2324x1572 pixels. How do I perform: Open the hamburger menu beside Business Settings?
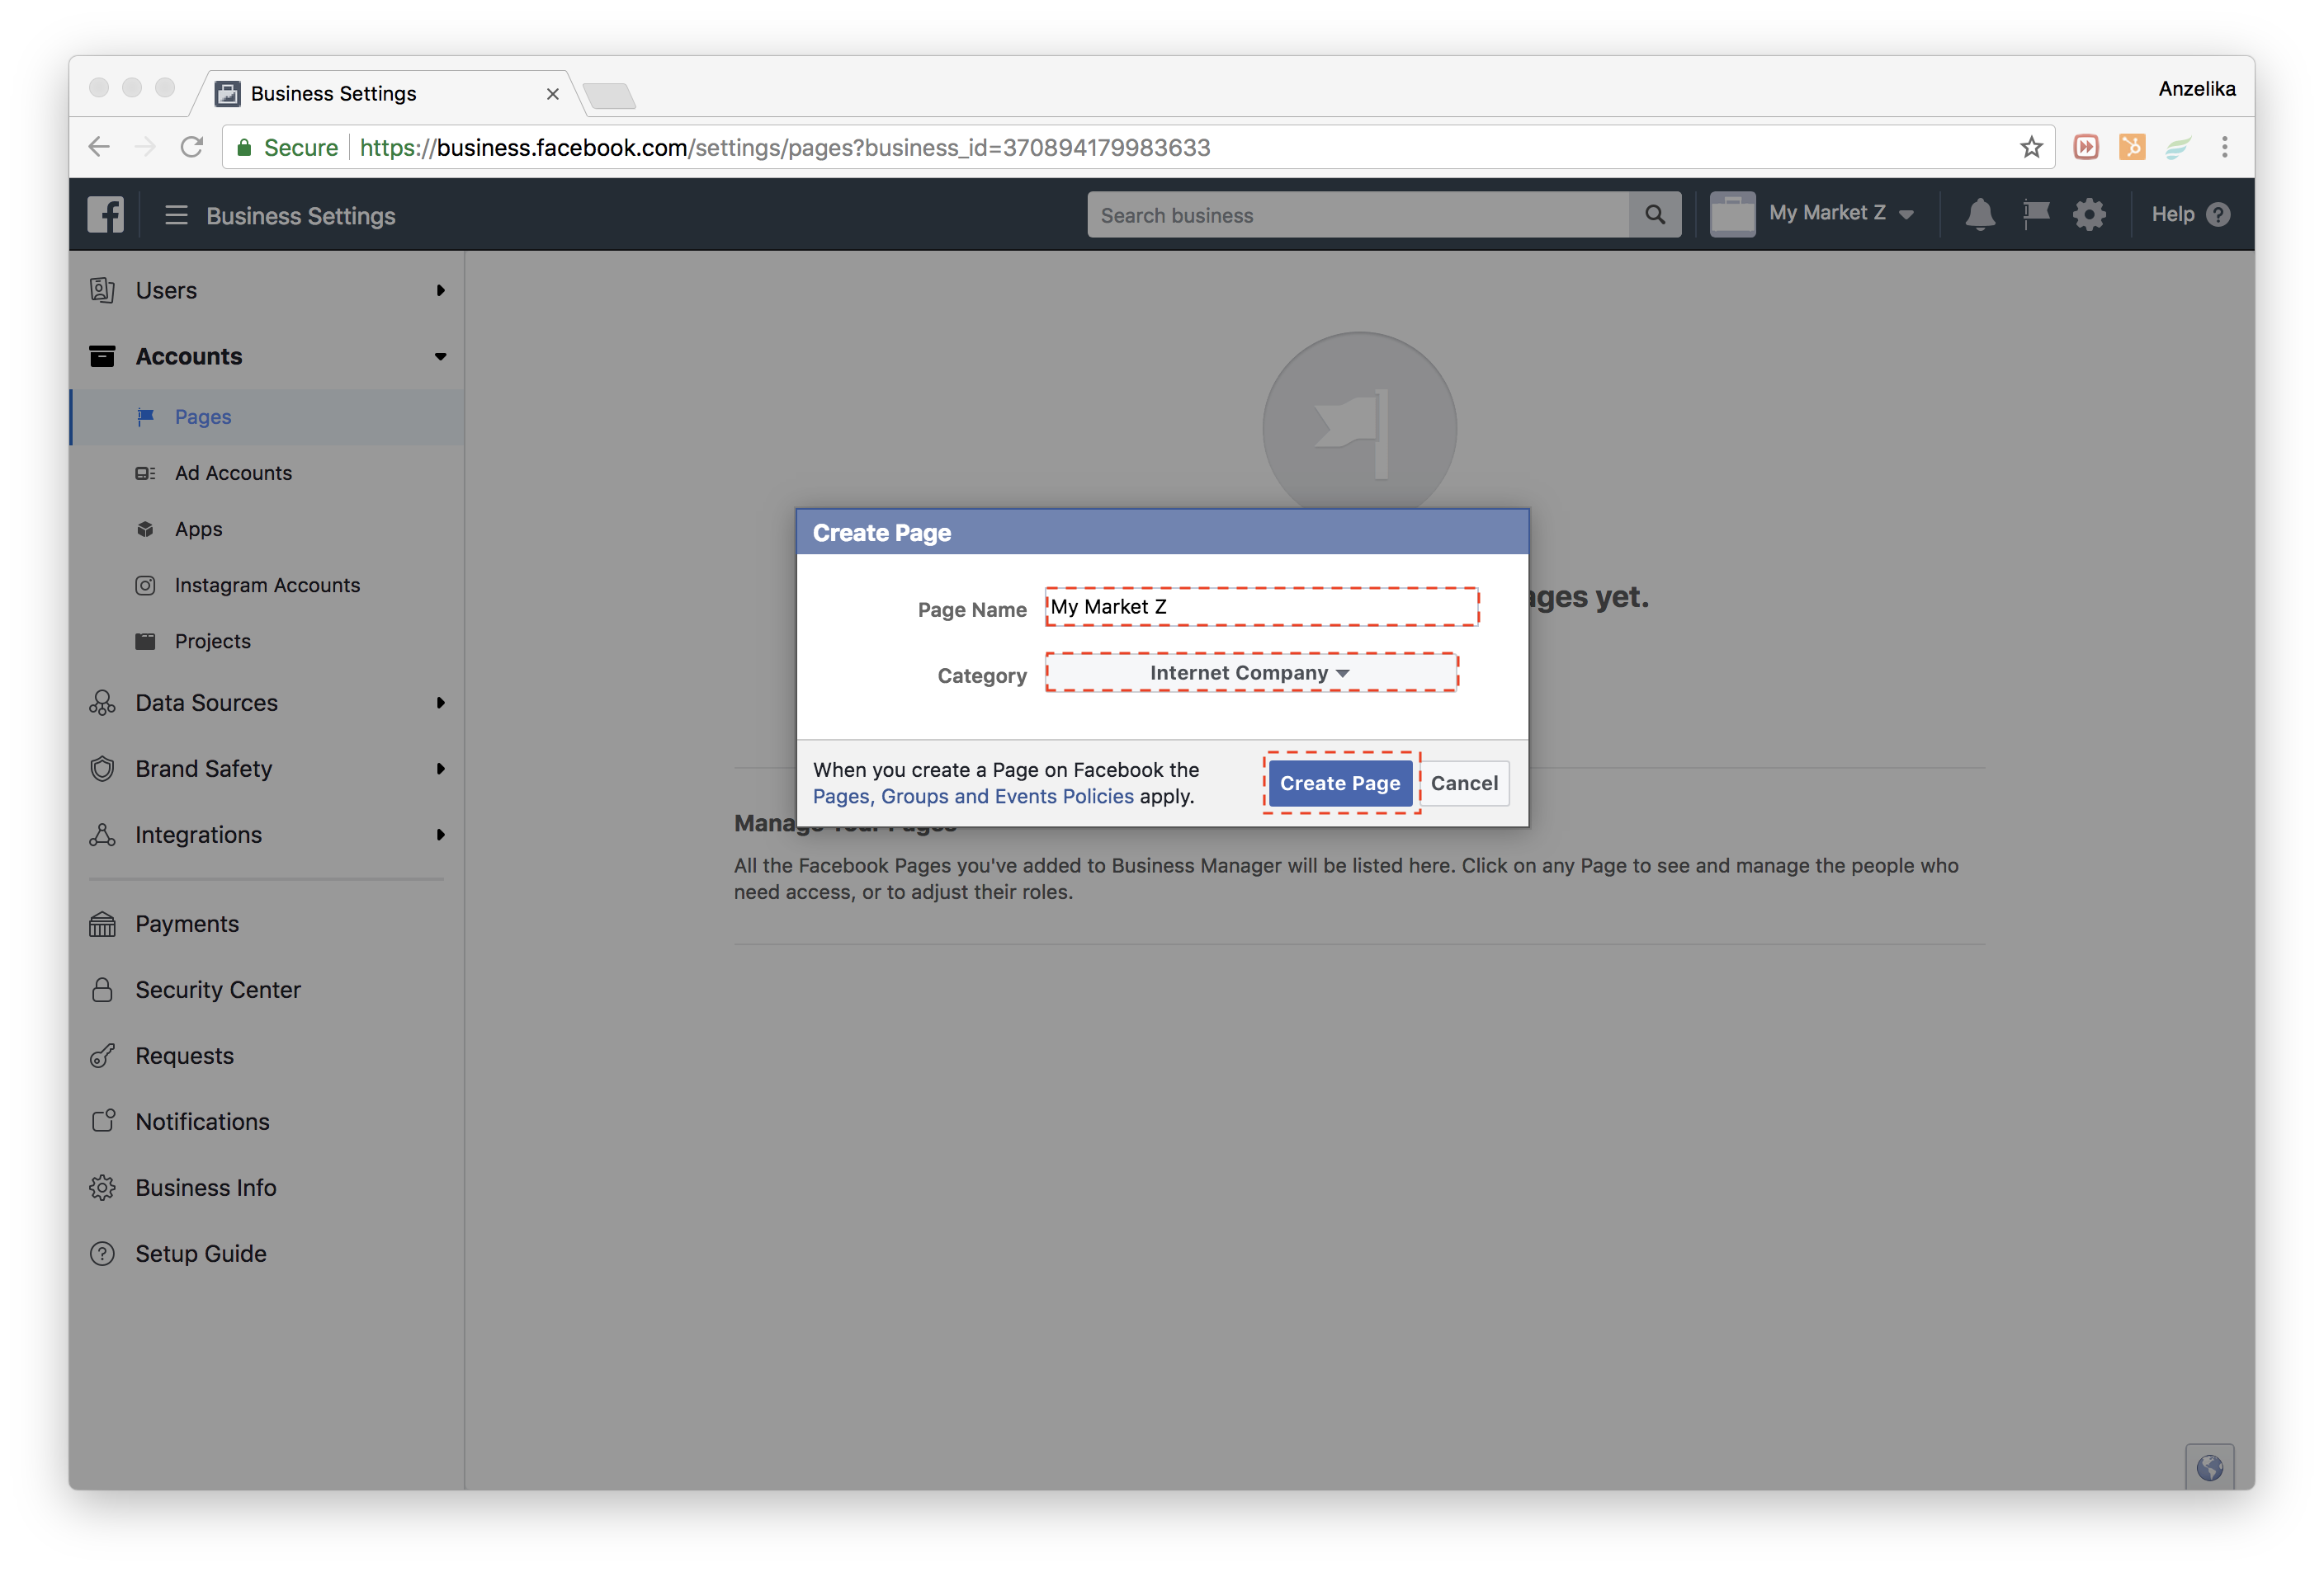176,215
